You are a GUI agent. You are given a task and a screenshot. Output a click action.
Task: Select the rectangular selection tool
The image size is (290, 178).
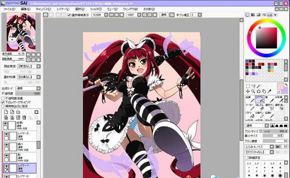(248, 86)
